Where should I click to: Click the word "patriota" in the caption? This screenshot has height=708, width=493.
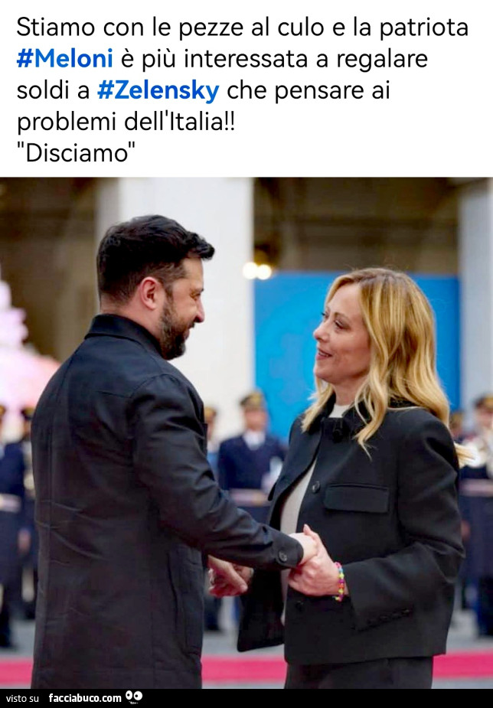click(x=423, y=28)
